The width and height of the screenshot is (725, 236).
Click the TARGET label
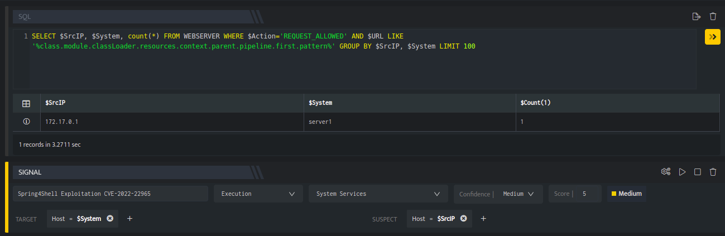coord(26,219)
